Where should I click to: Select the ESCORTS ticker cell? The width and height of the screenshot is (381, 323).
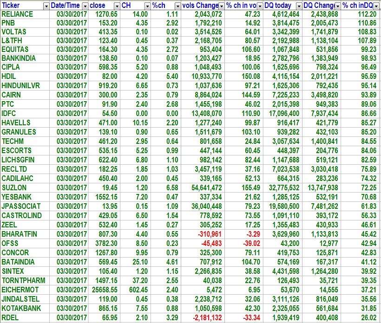(x=25, y=150)
